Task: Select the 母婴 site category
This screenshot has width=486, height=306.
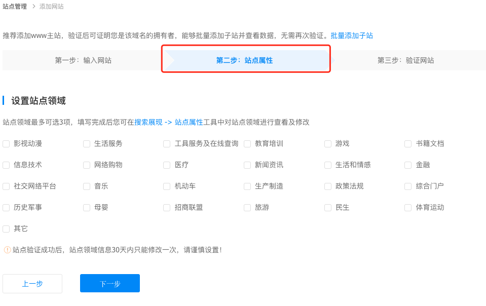Action: point(86,207)
